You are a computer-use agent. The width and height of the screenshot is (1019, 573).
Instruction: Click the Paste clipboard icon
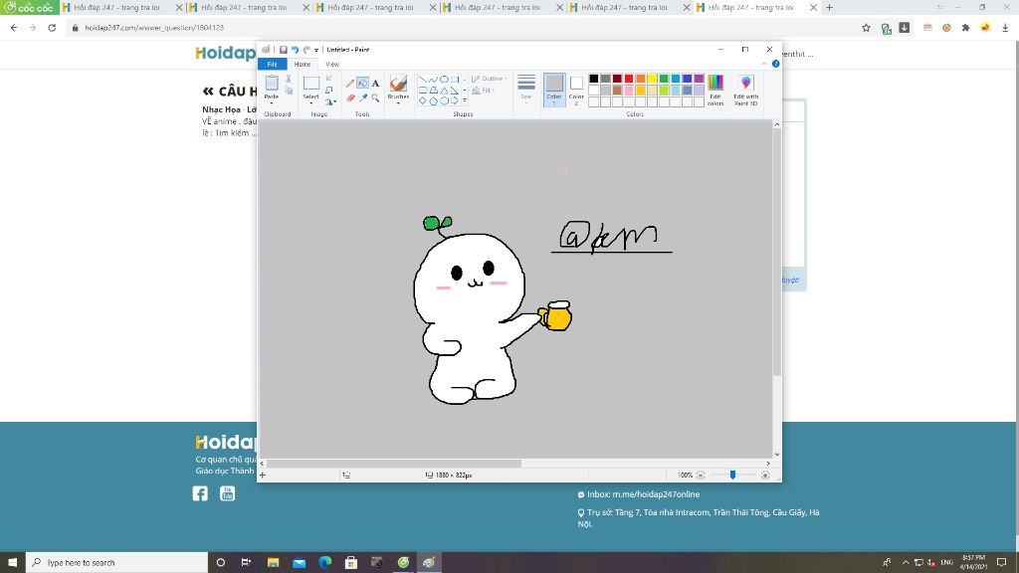[272, 83]
